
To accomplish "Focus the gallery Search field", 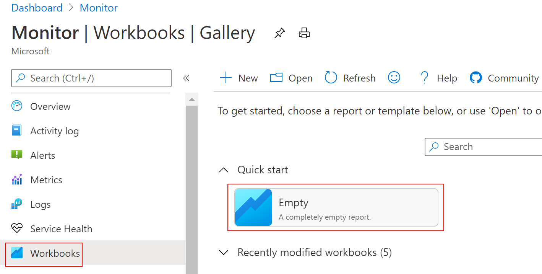I will (x=484, y=147).
